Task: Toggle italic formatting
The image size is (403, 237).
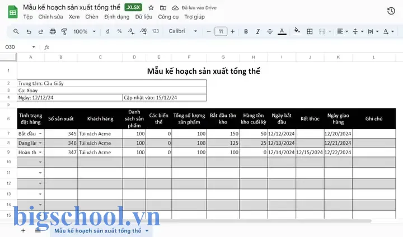Action: pyautogui.click(x=258, y=31)
